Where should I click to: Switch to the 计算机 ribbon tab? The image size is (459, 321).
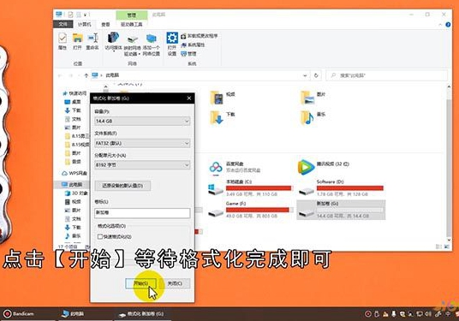[x=84, y=24]
